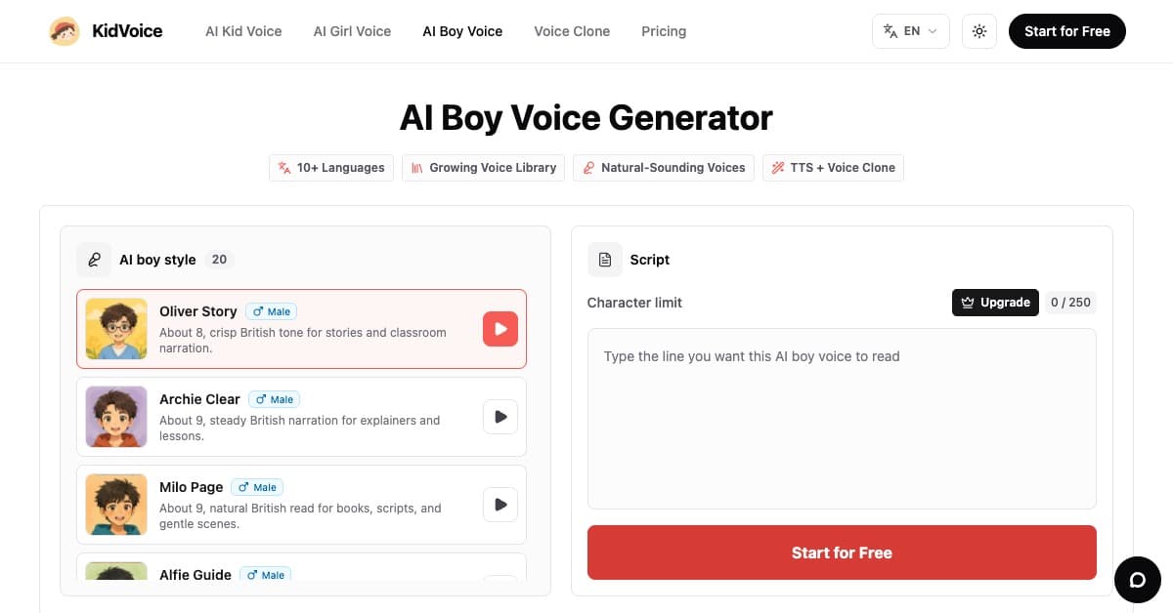The height and width of the screenshot is (613, 1173).
Task: Select the Archie Clear avatar thumbnail
Action: (x=116, y=417)
